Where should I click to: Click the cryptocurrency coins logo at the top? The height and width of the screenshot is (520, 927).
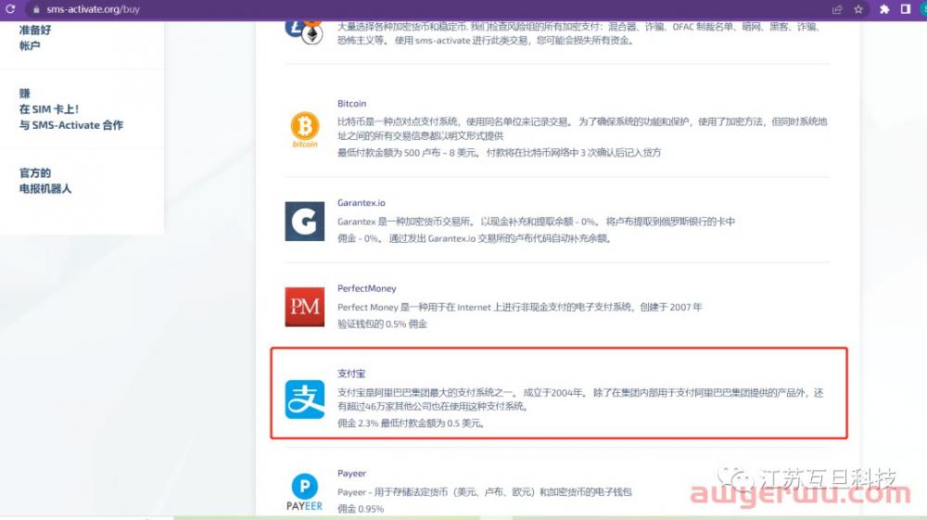point(304,32)
